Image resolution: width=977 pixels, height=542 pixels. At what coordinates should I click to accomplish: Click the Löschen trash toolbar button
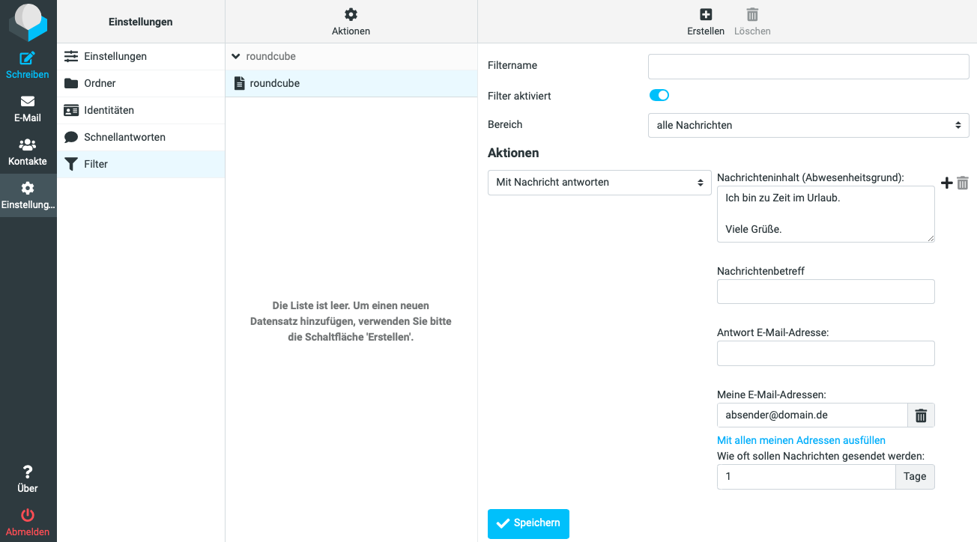(752, 22)
